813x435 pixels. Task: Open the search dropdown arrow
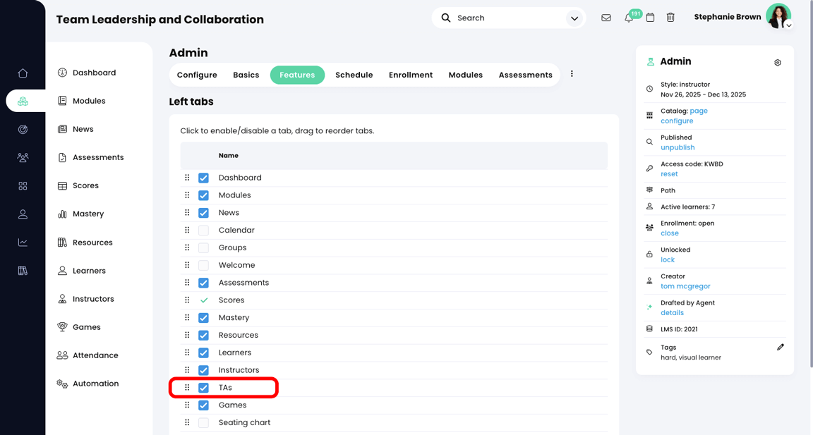pyautogui.click(x=574, y=17)
